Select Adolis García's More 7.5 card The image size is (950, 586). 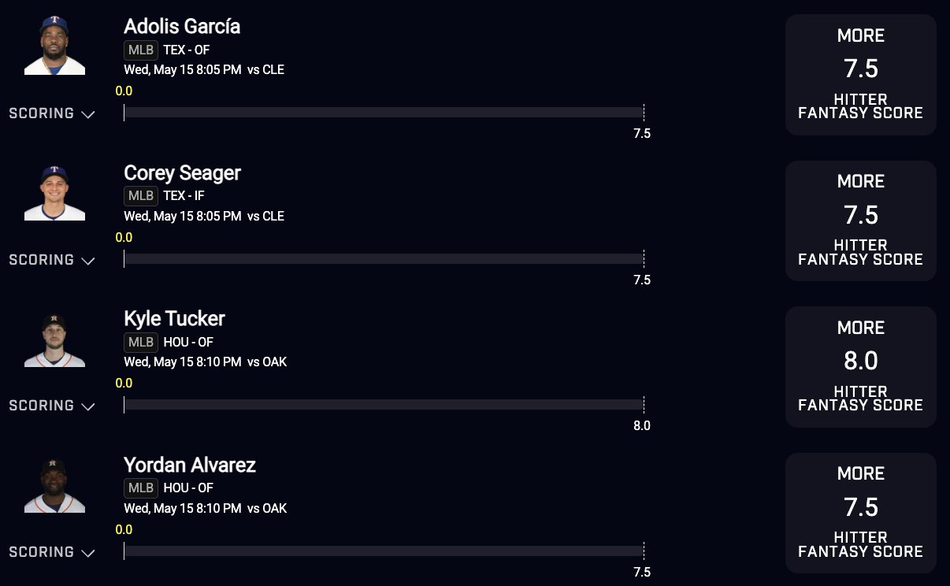pyautogui.click(x=860, y=75)
